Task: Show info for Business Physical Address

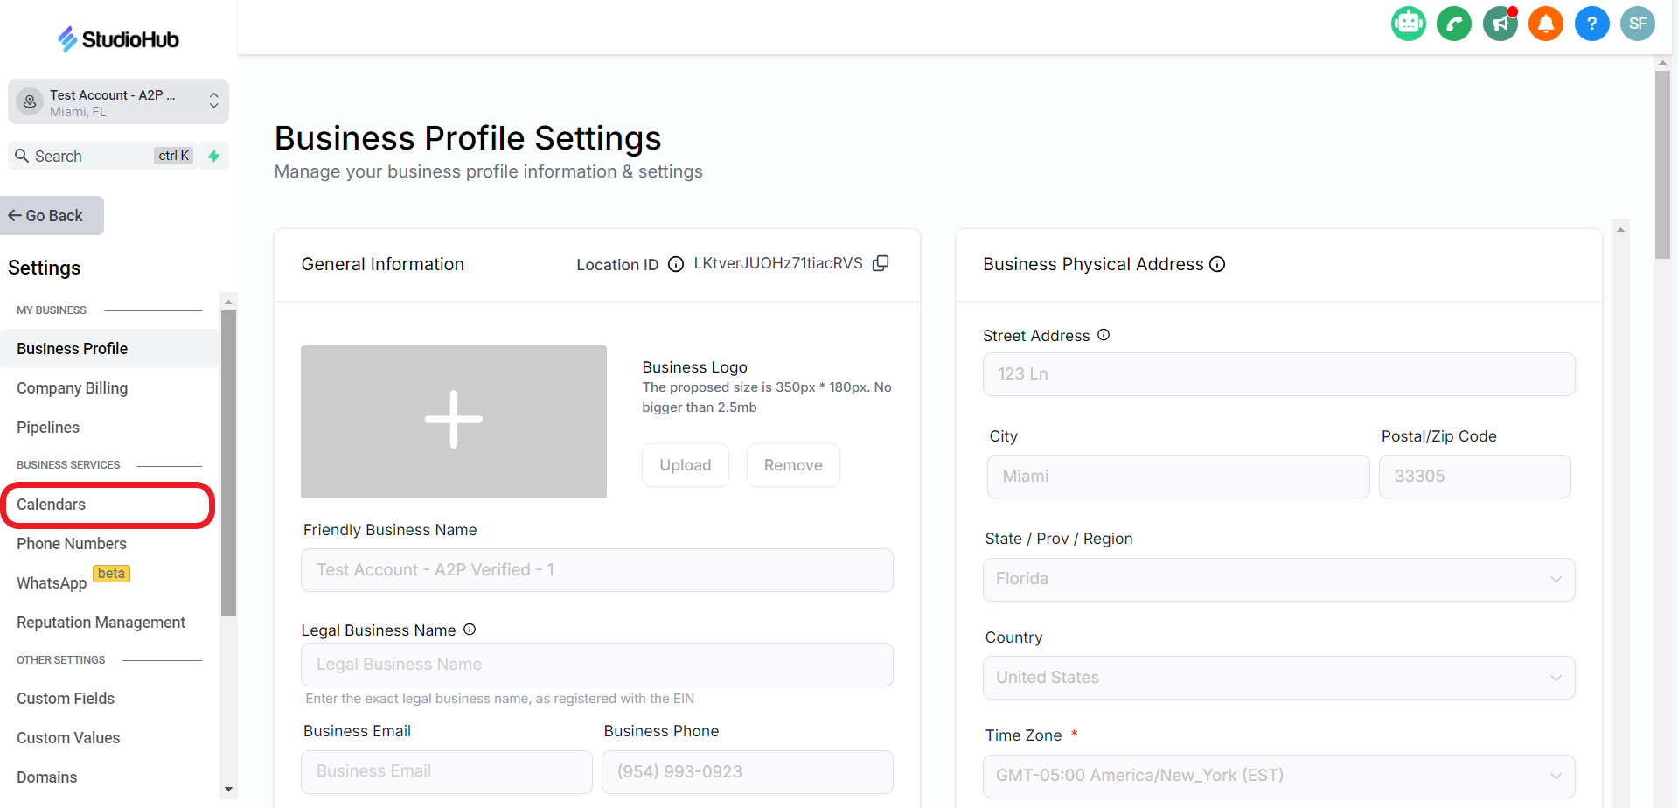Action: [1217, 264]
